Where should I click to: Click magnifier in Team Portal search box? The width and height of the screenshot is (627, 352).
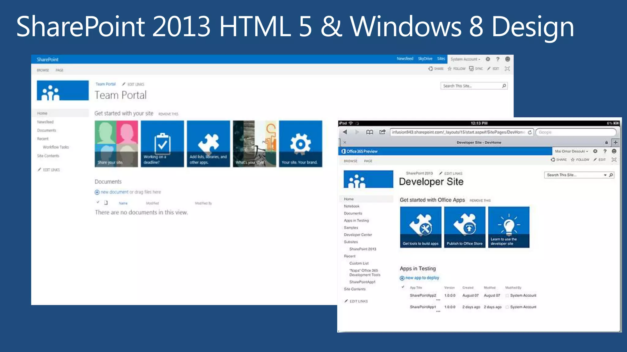click(x=504, y=86)
